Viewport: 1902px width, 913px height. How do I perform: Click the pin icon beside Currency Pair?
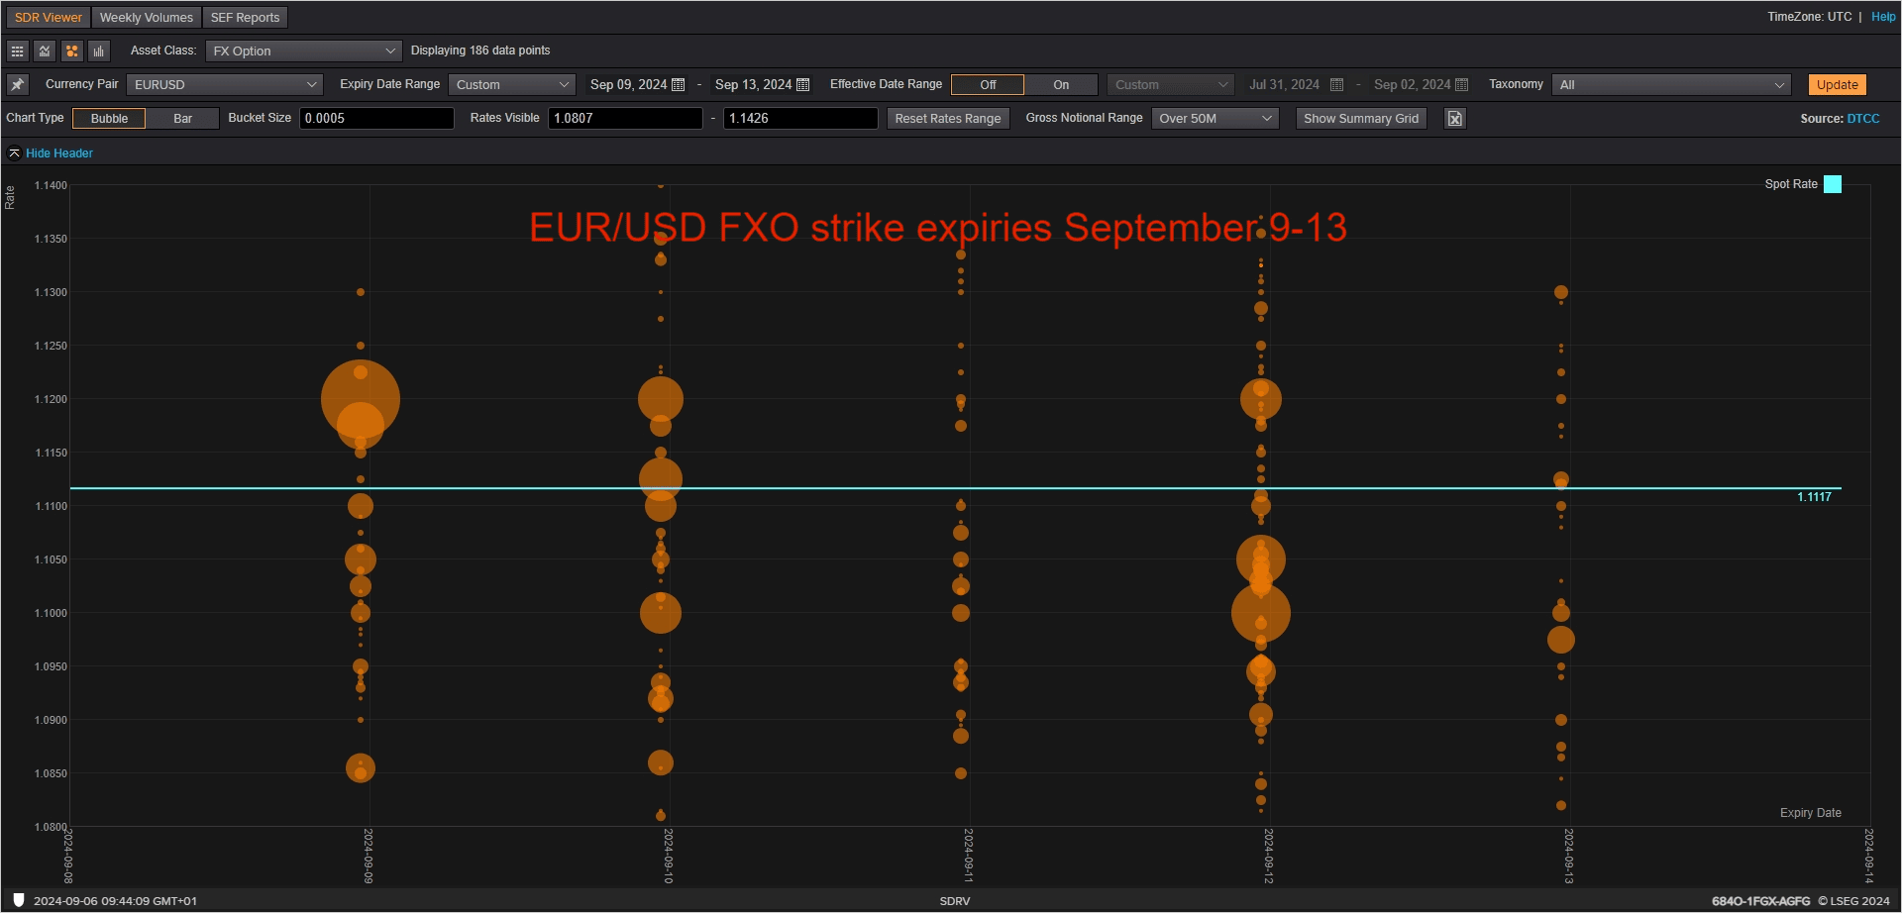[x=18, y=84]
